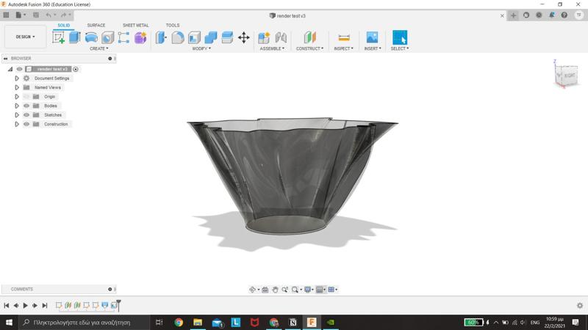
Task: Select the Fillet tool
Action: [x=178, y=37]
